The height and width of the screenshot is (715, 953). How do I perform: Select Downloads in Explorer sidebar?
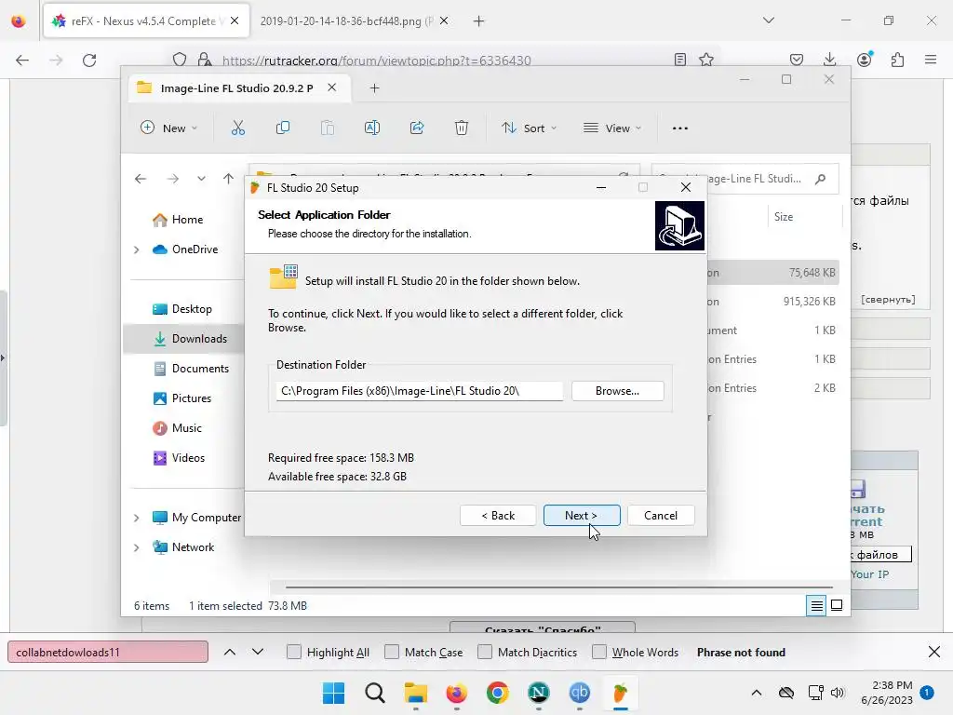pyautogui.click(x=183, y=339)
